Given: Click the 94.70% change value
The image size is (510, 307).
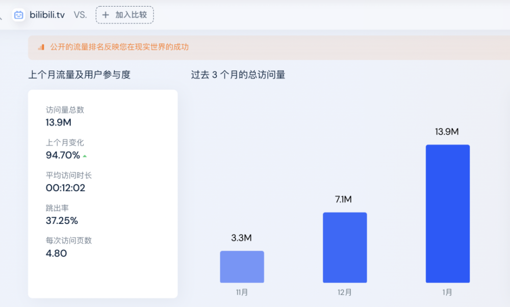Looking at the screenshot, I should click(x=63, y=155).
